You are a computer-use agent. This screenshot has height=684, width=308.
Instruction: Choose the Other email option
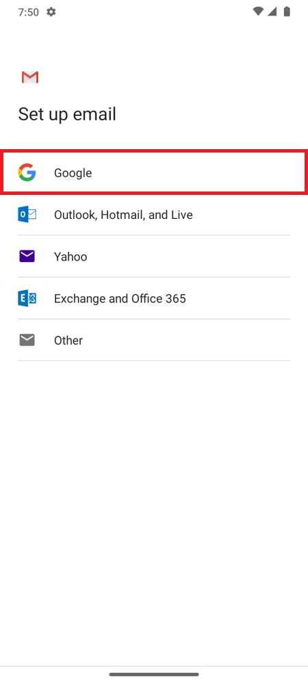pos(154,340)
